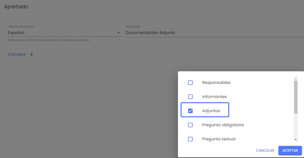Image resolution: width=304 pixels, height=158 pixels.
Task: Expand the Idioma asociado dropdown arrow
Action: [x=118, y=33]
